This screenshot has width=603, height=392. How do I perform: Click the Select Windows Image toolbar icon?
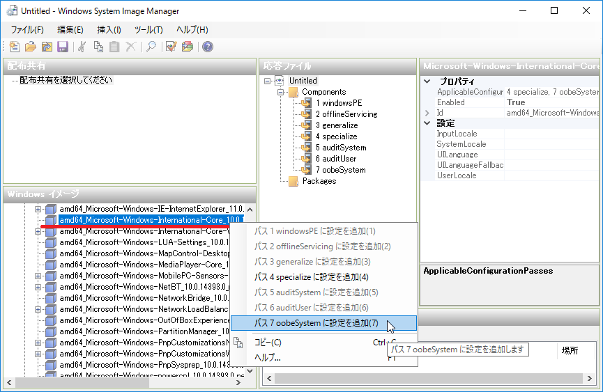(47, 47)
